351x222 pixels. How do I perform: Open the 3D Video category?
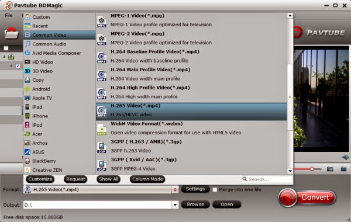[x=59, y=71]
